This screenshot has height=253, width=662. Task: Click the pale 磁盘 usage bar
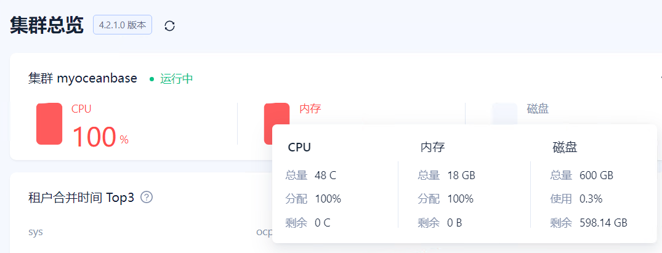pyautogui.click(x=504, y=114)
